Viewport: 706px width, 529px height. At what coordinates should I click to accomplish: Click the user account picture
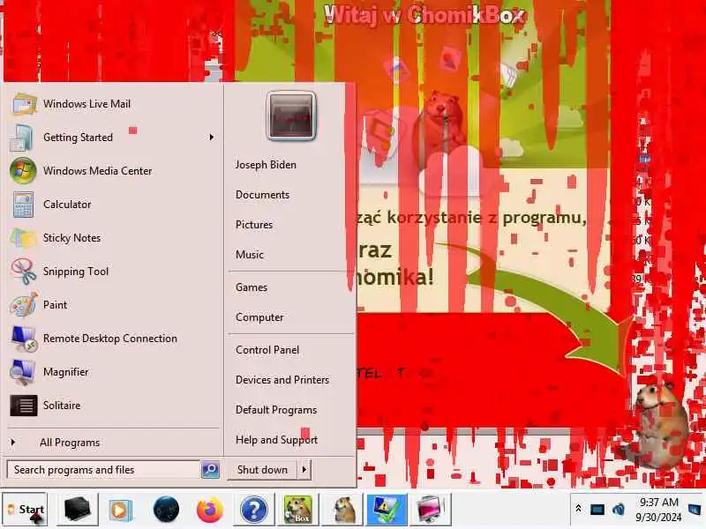(291, 116)
